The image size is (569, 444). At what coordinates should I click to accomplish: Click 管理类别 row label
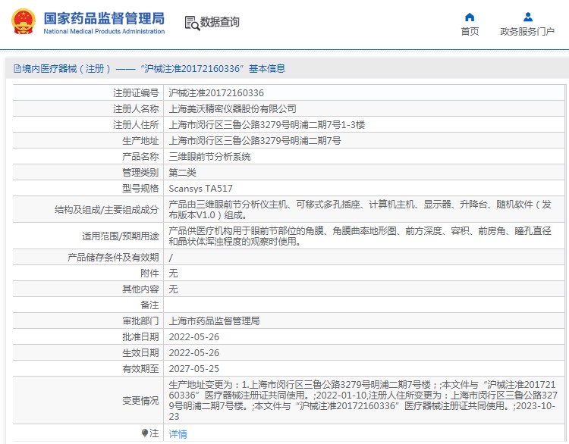pyautogui.click(x=140, y=173)
